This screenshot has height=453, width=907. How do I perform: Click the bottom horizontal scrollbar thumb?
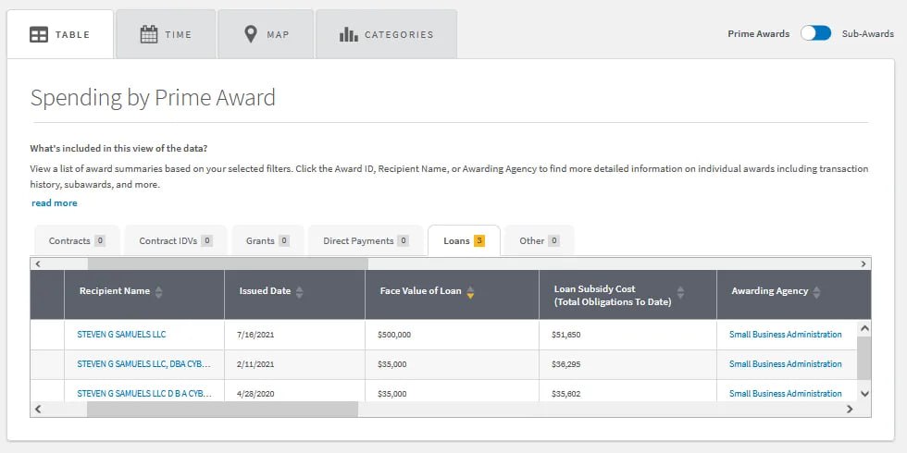click(221, 409)
